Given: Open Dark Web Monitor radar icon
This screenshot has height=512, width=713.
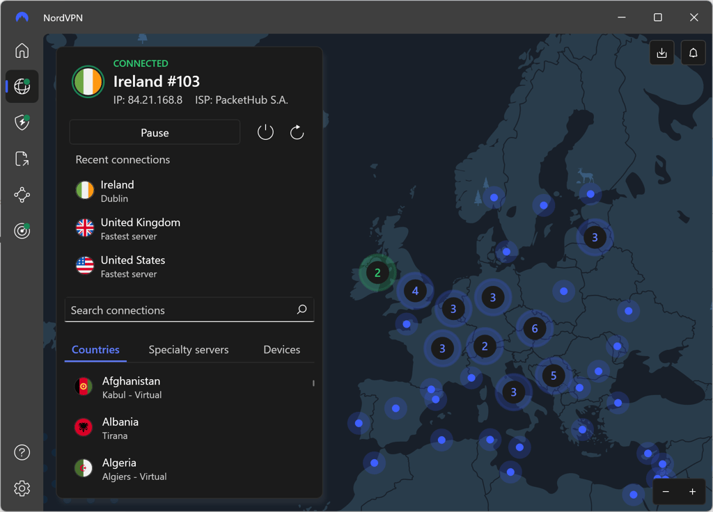Looking at the screenshot, I should tap(22, 231).
